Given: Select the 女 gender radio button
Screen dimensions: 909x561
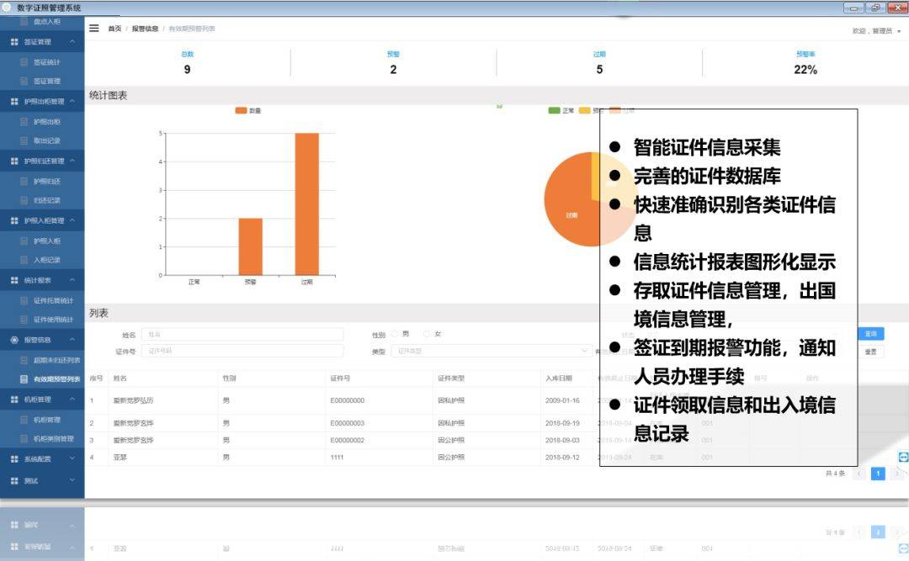Looking at the screenshot, I should 427,334.
